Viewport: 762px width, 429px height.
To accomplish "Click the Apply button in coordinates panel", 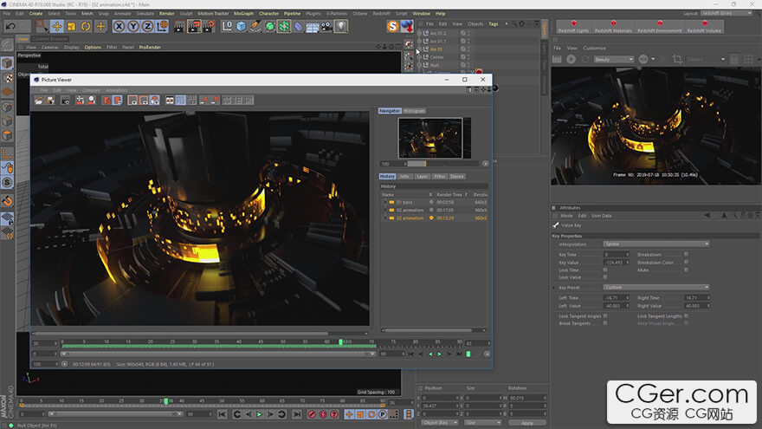I will (527, 423).
